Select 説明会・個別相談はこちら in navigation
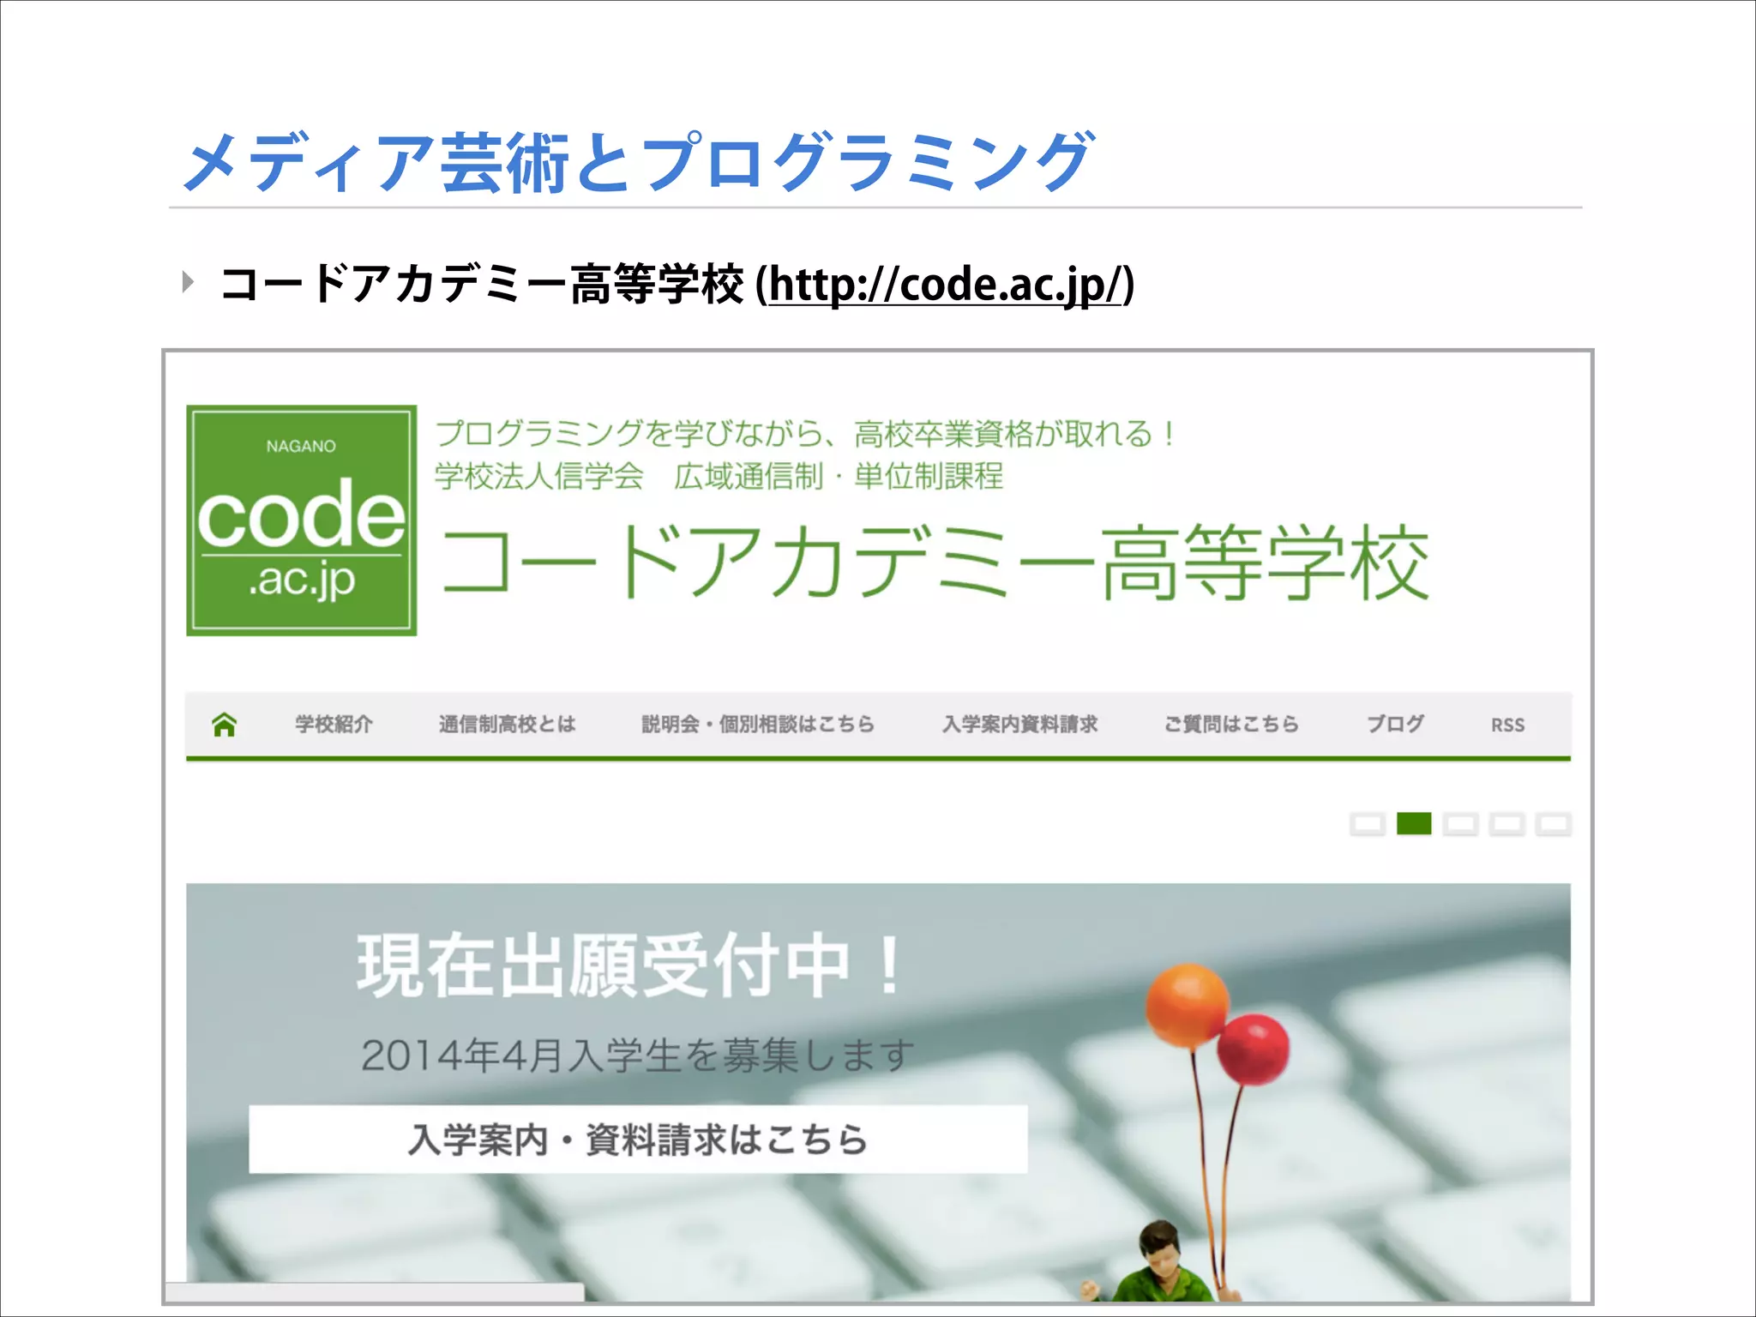The height and width of the screenshot is (1317, 1756). tap(758, 725)
